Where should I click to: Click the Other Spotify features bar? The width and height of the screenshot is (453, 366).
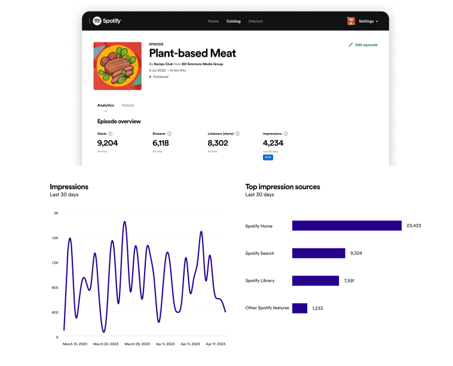click(299, 308)
